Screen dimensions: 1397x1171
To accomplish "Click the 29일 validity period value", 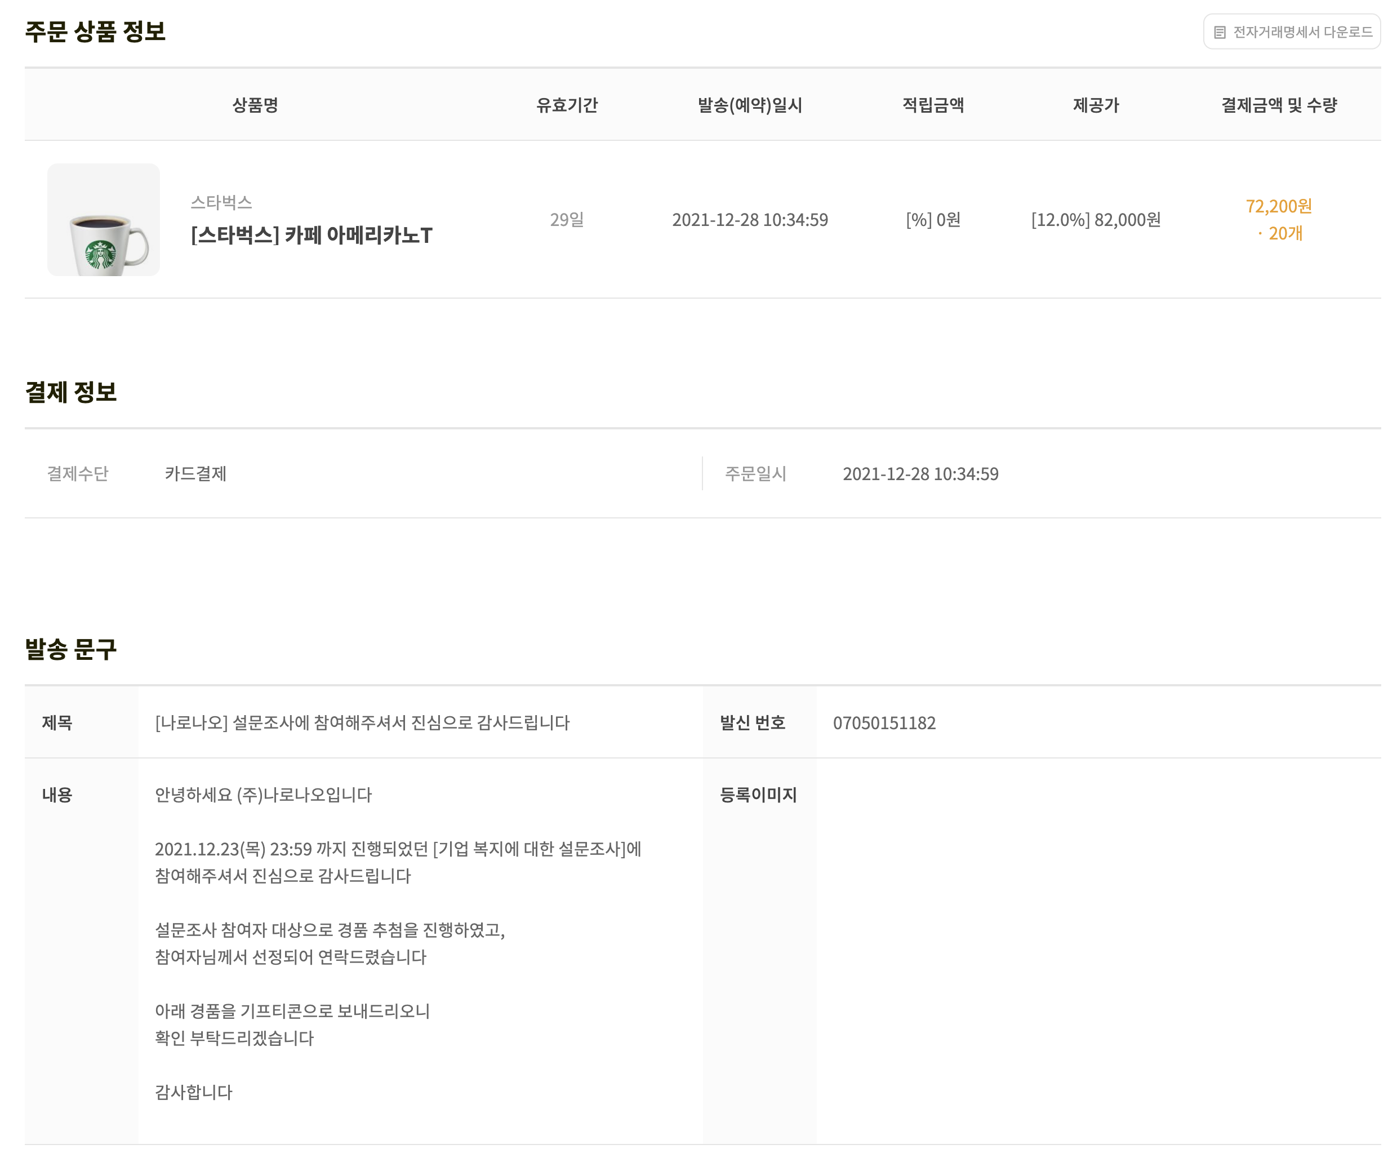I will pos(567,220).
